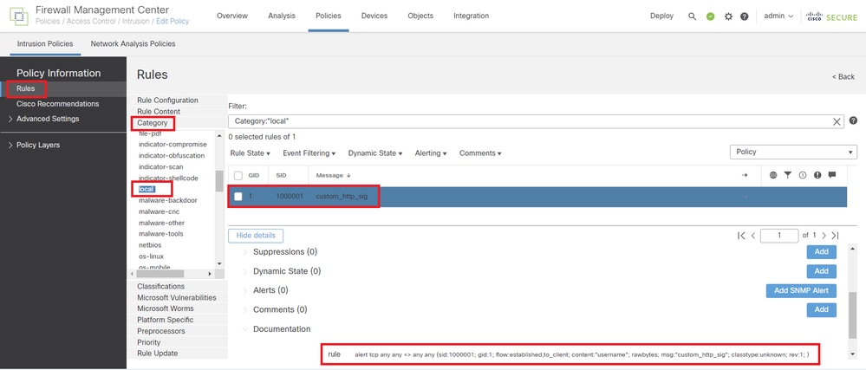Sort by Message column arrow

348,175
